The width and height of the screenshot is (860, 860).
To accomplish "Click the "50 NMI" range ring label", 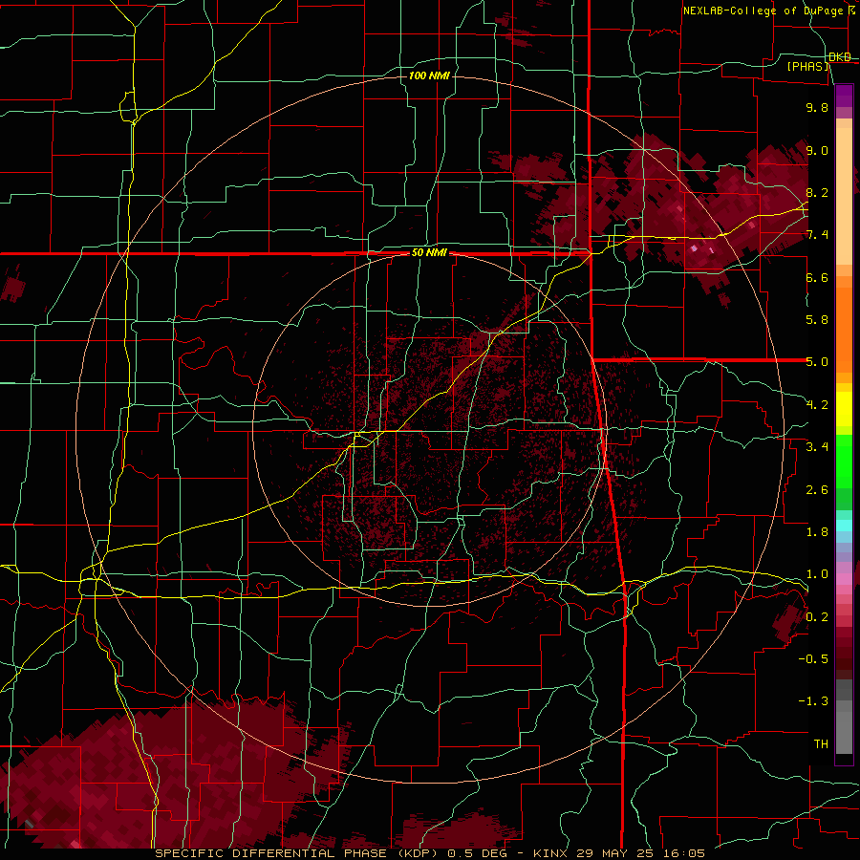I will (429, 253).
